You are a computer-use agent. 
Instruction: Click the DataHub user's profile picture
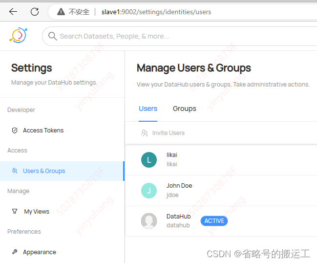[149, 221]
